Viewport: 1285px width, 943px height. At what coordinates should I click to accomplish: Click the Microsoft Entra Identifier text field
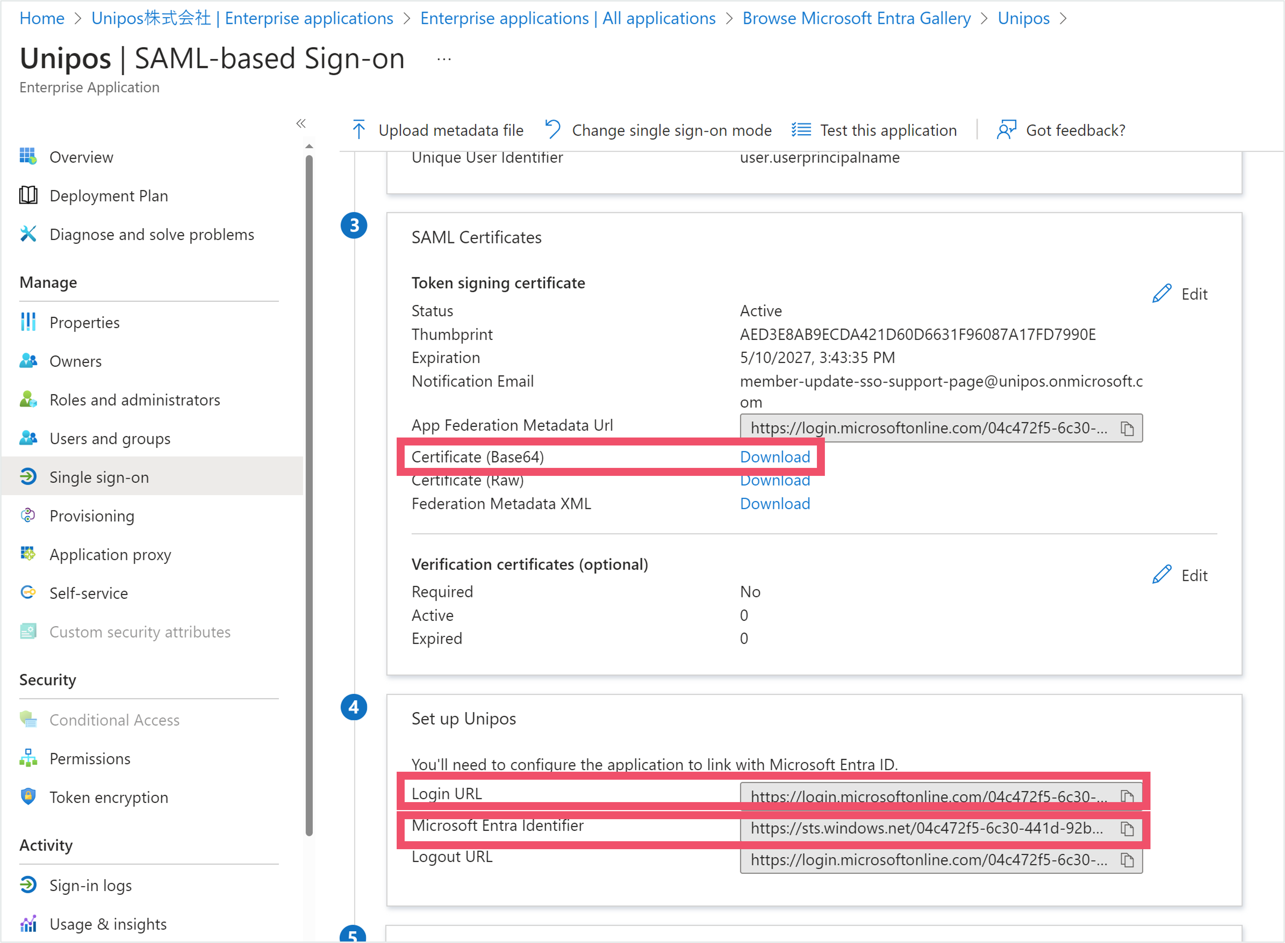(x=941, y=828)
